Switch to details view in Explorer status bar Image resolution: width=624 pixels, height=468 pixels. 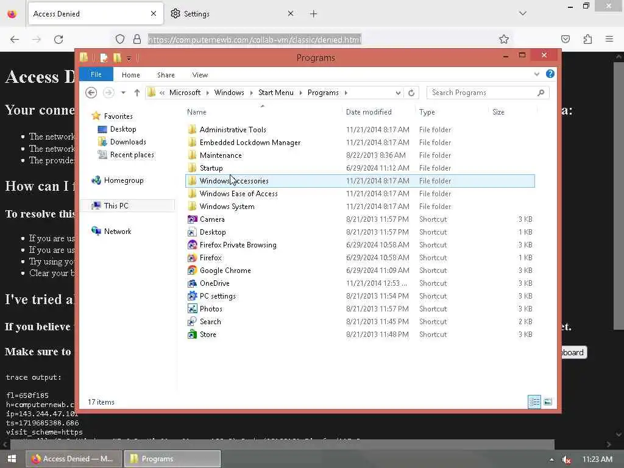534,402
